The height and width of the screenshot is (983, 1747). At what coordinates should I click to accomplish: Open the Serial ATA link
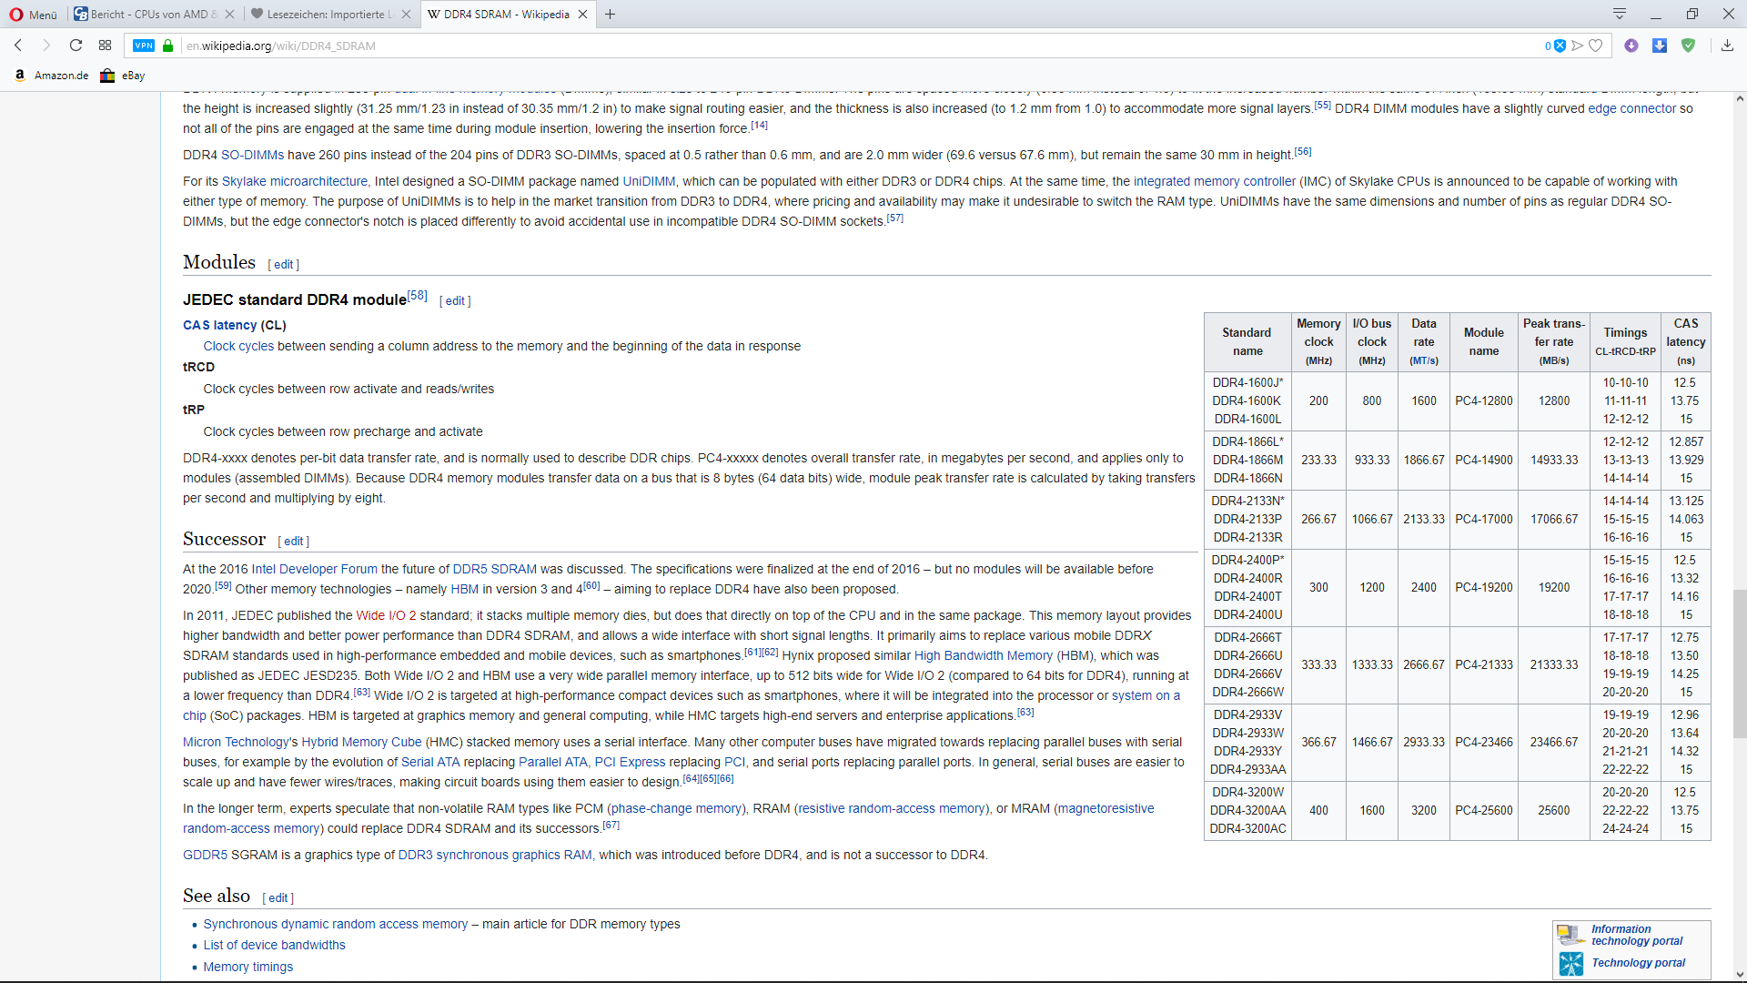430,762
